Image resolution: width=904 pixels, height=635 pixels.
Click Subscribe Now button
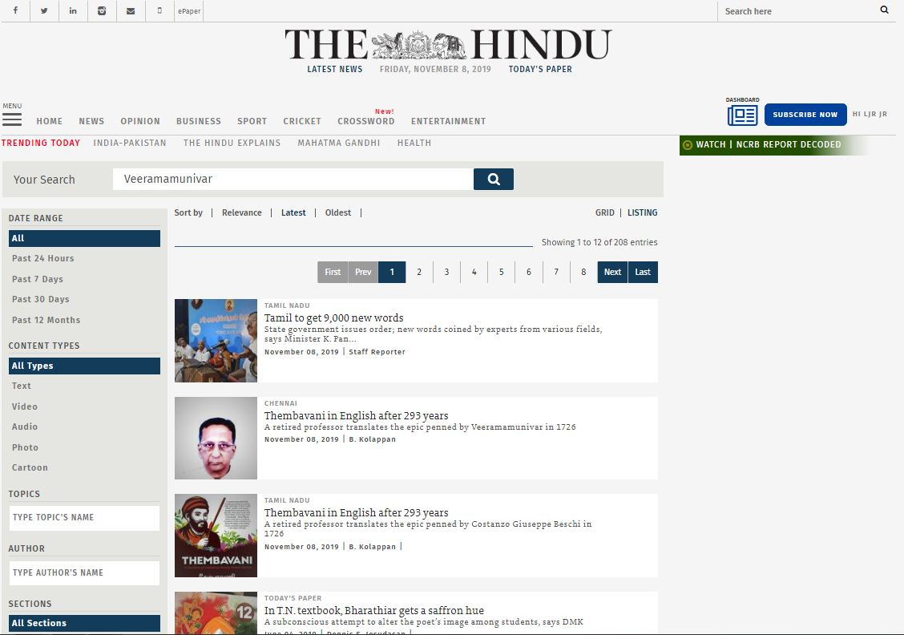click(805, 115)
